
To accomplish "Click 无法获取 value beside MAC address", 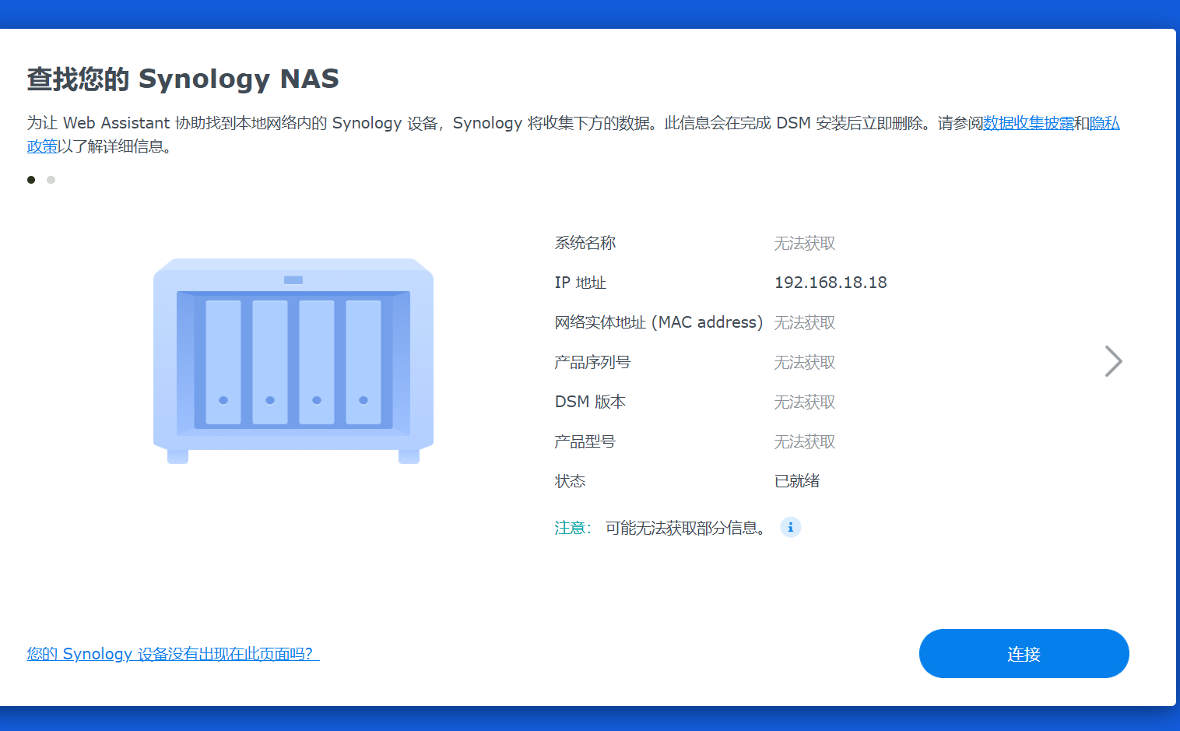I will click(x=804, y=322).
